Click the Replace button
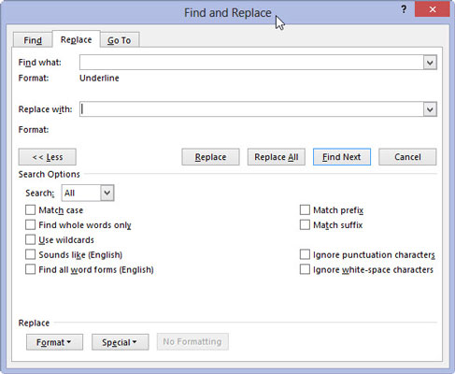 210,157
